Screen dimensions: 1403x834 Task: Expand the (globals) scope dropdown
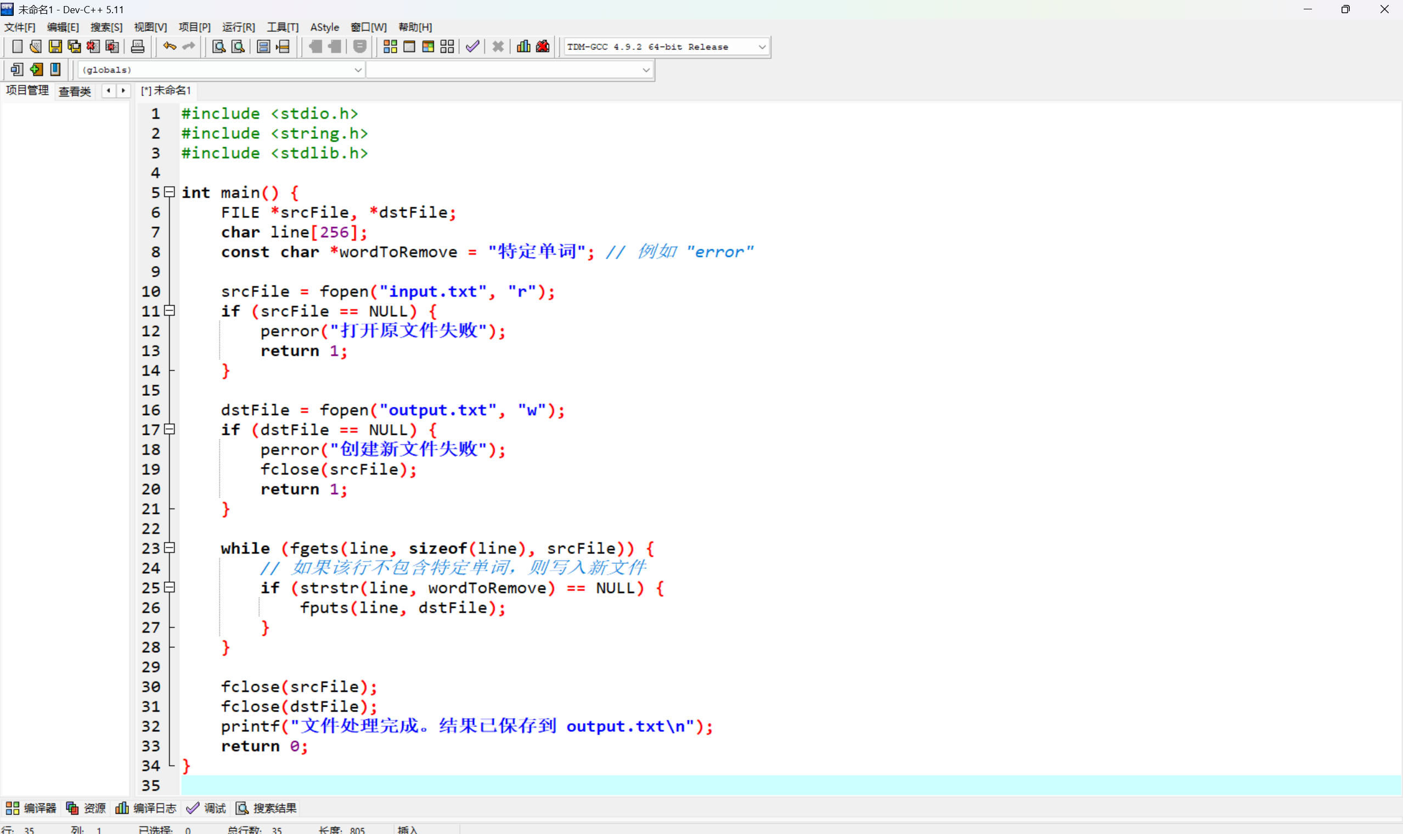point(358,70)
